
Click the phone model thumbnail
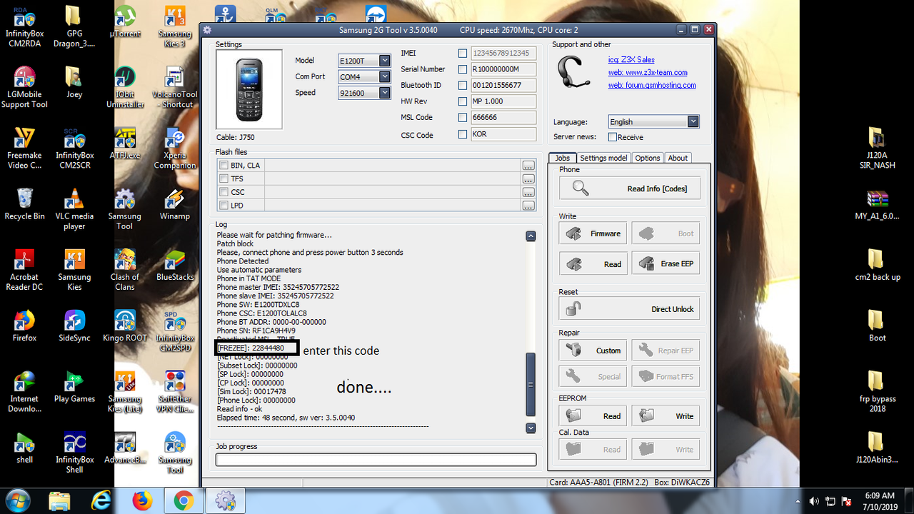pyautogui.click(x=249, y=90)
